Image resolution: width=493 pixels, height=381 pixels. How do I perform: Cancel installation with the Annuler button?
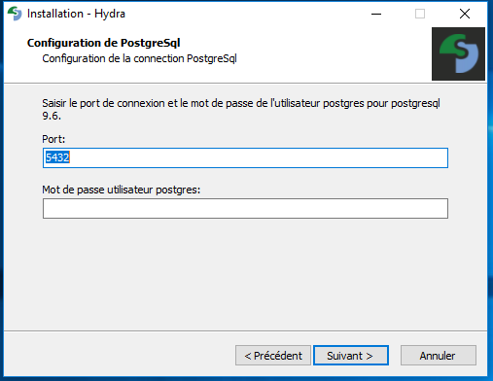pos(439,356)
